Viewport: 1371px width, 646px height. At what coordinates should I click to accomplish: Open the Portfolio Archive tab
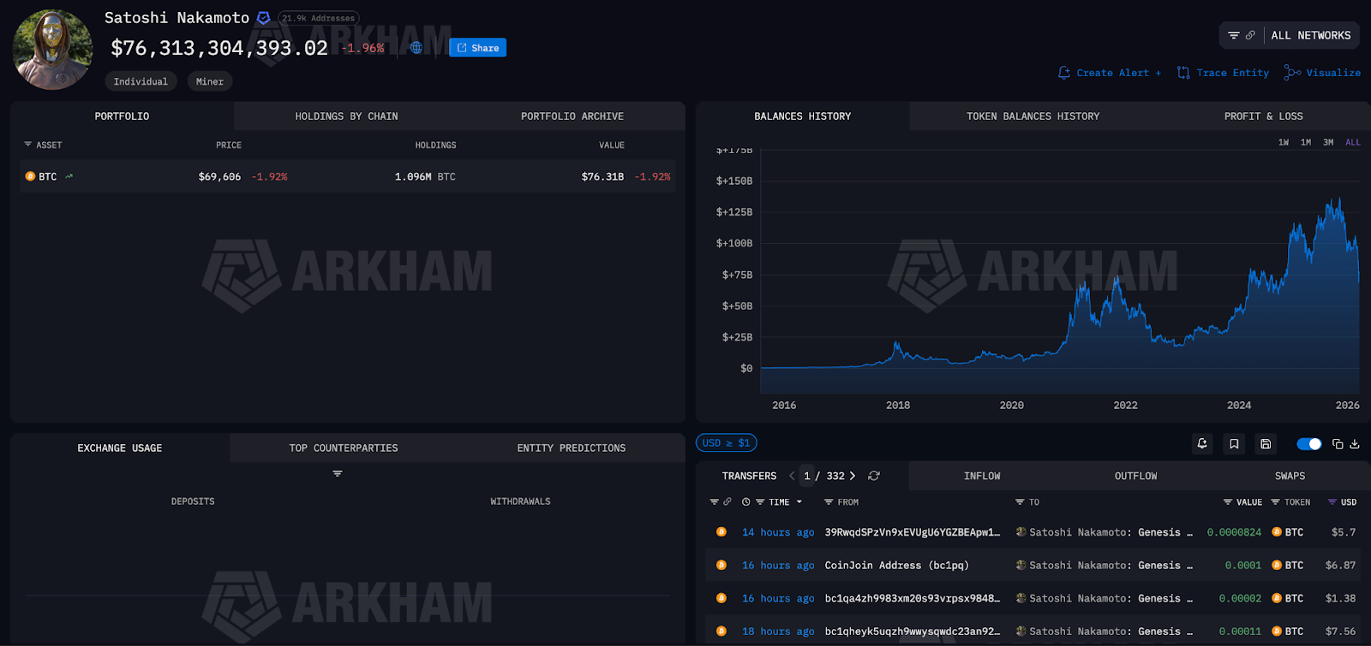tap(572, 116)
